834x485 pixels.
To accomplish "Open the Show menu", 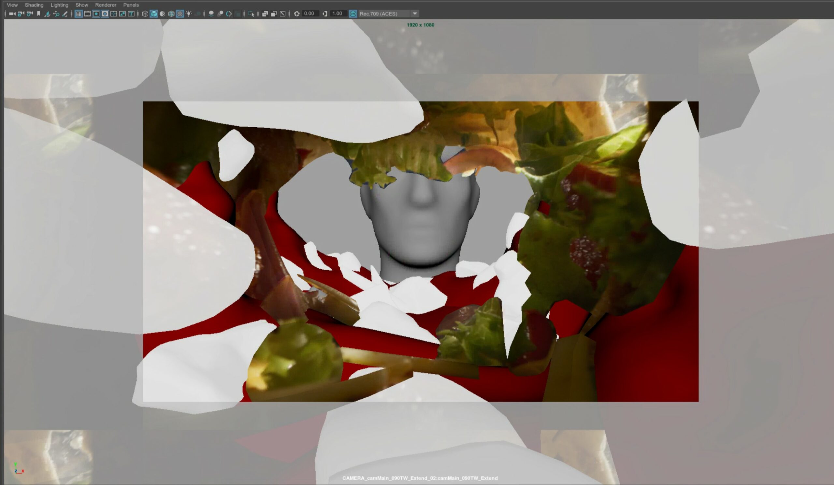I will 82,5.
